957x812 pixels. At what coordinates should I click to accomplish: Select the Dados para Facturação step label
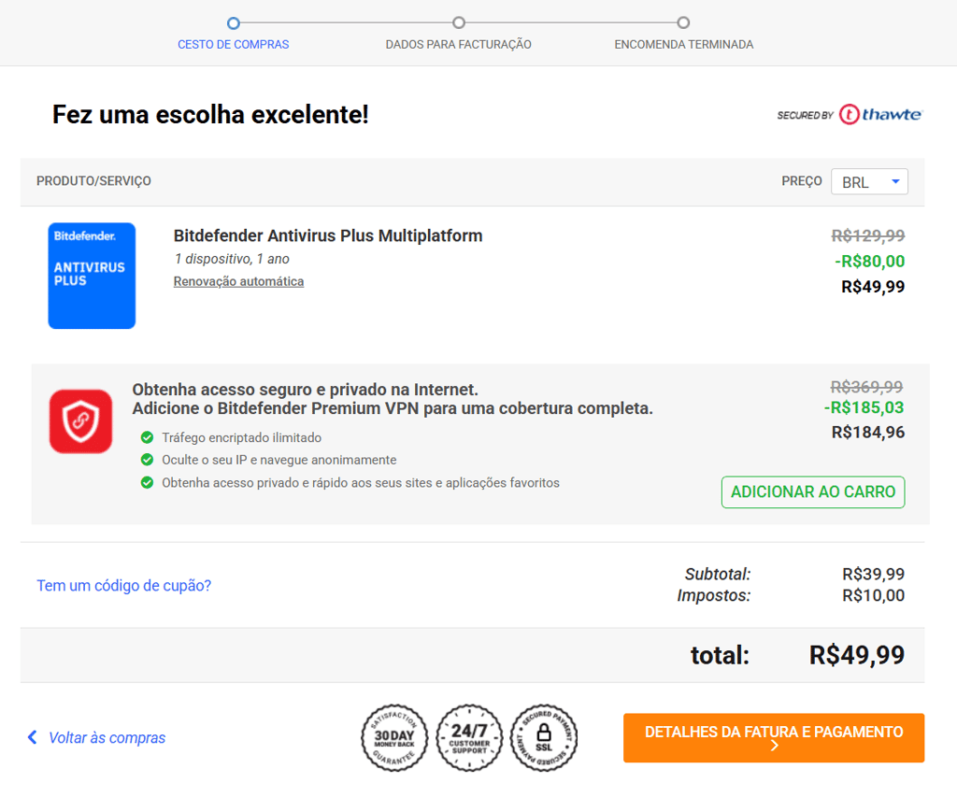coord(458,45)
